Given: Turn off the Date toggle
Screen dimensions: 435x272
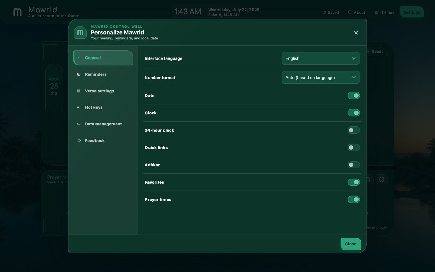Looking at the screenshot, I should [353, 96].
